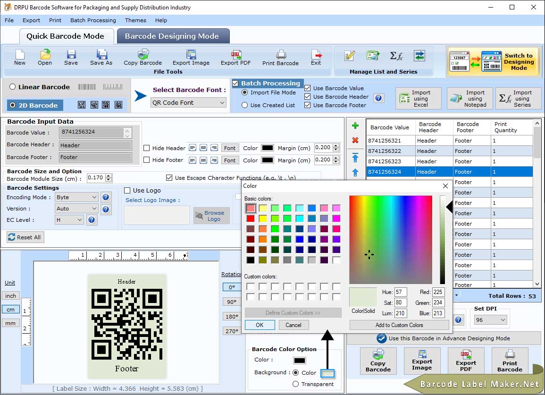Viewport: 545px width, 395px height.
Task: Click right align icon for header
Action: point(214,148)
